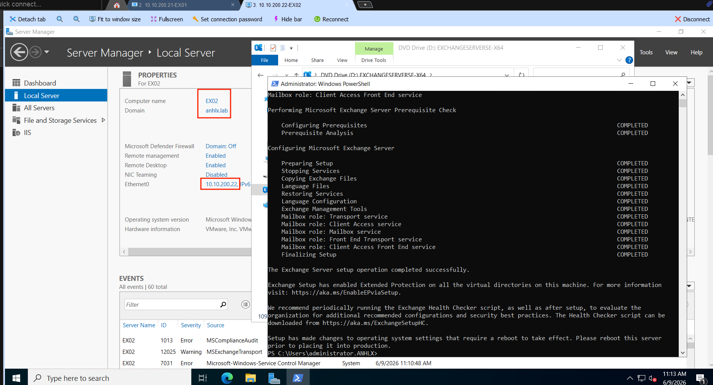Screen dimensions: 713x385
Task: Open the navigation history dropdown arrow
Action: coord(47,52)
